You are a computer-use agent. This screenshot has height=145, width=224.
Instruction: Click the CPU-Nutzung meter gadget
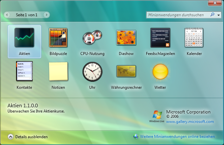point(92,38)
